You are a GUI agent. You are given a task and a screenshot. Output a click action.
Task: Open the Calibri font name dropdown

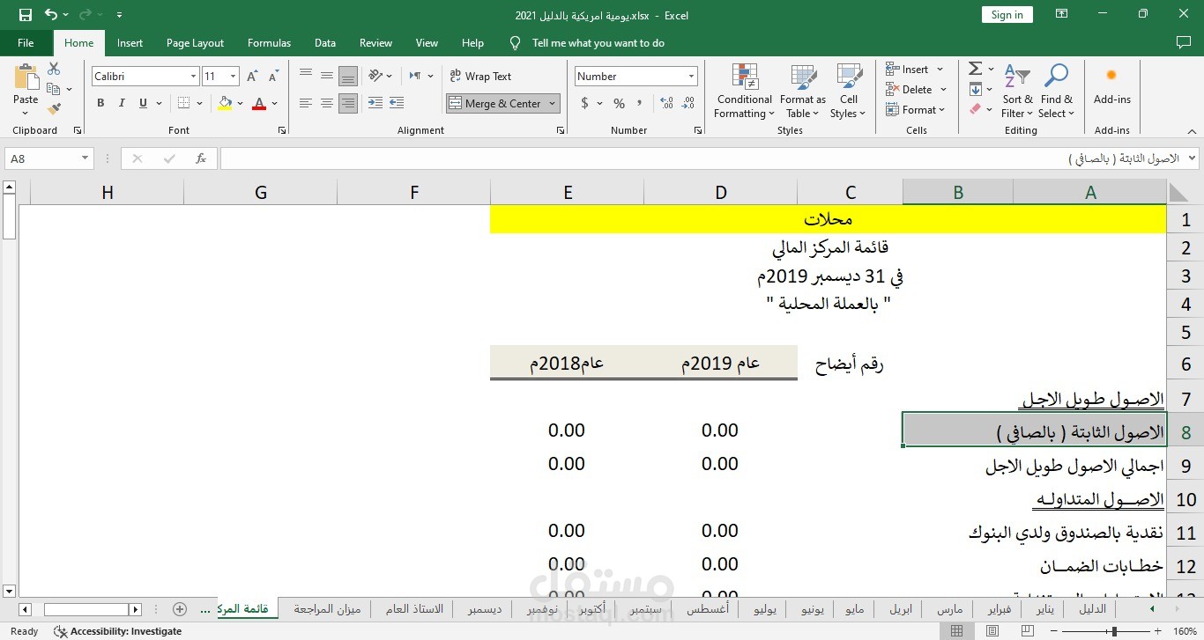coord(193,77)
